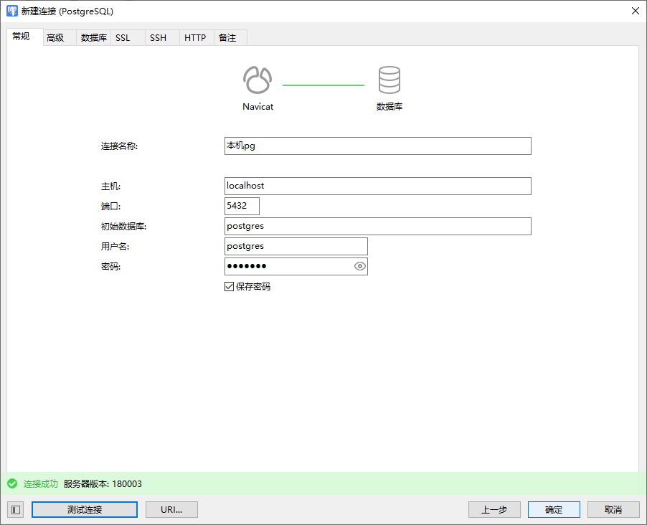The height and width of the screenshot is (525, 647).
Task: Click the 数据库 cylinder icon
Action: point(389,80)
